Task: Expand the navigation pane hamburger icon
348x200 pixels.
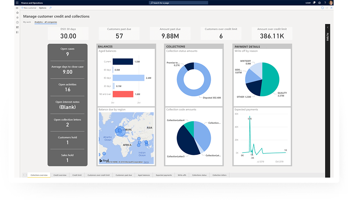Action: (x=17, y=8)
